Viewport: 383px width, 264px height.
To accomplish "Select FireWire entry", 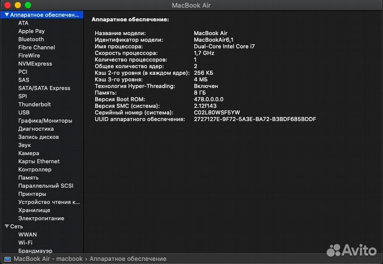I will click(x=29, y=55).
